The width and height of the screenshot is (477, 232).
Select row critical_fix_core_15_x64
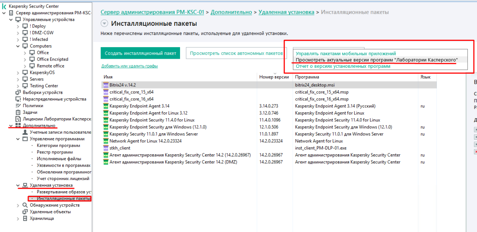269,92
